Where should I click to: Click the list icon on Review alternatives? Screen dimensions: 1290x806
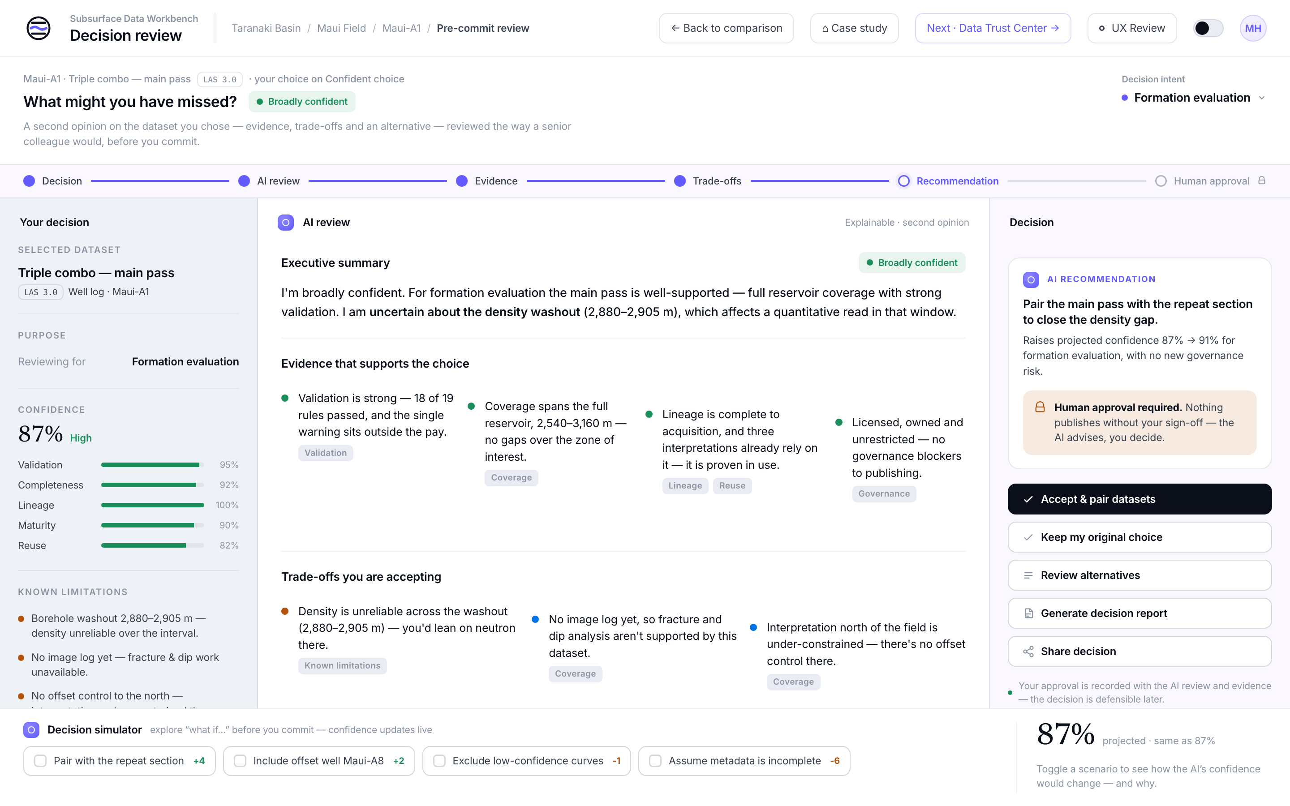[1028, 575]
